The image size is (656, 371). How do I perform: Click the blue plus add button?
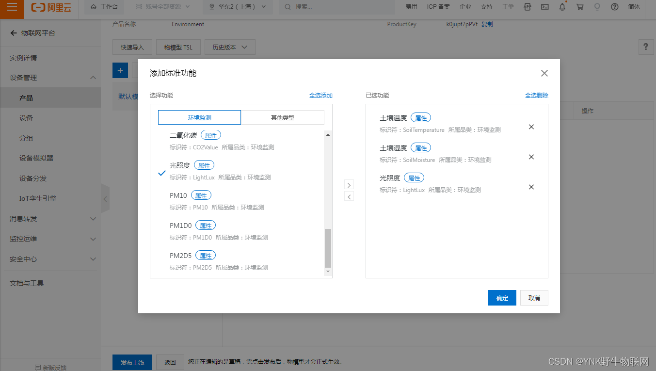point(120,70)
